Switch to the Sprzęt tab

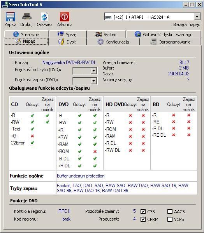(x=68, y=34)
